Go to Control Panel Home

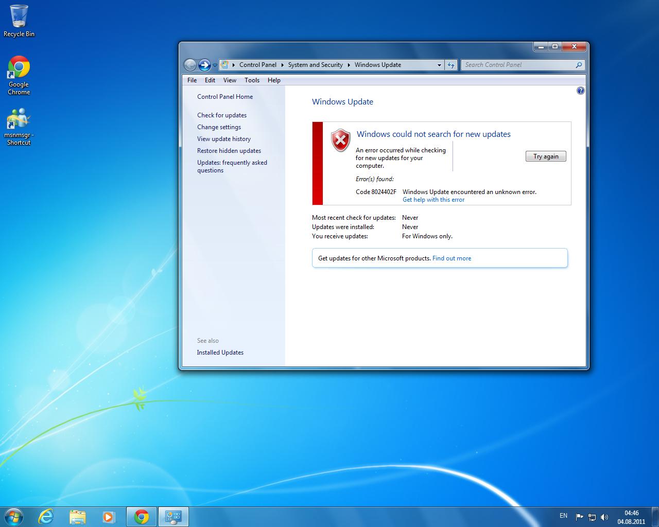point(225,97)
